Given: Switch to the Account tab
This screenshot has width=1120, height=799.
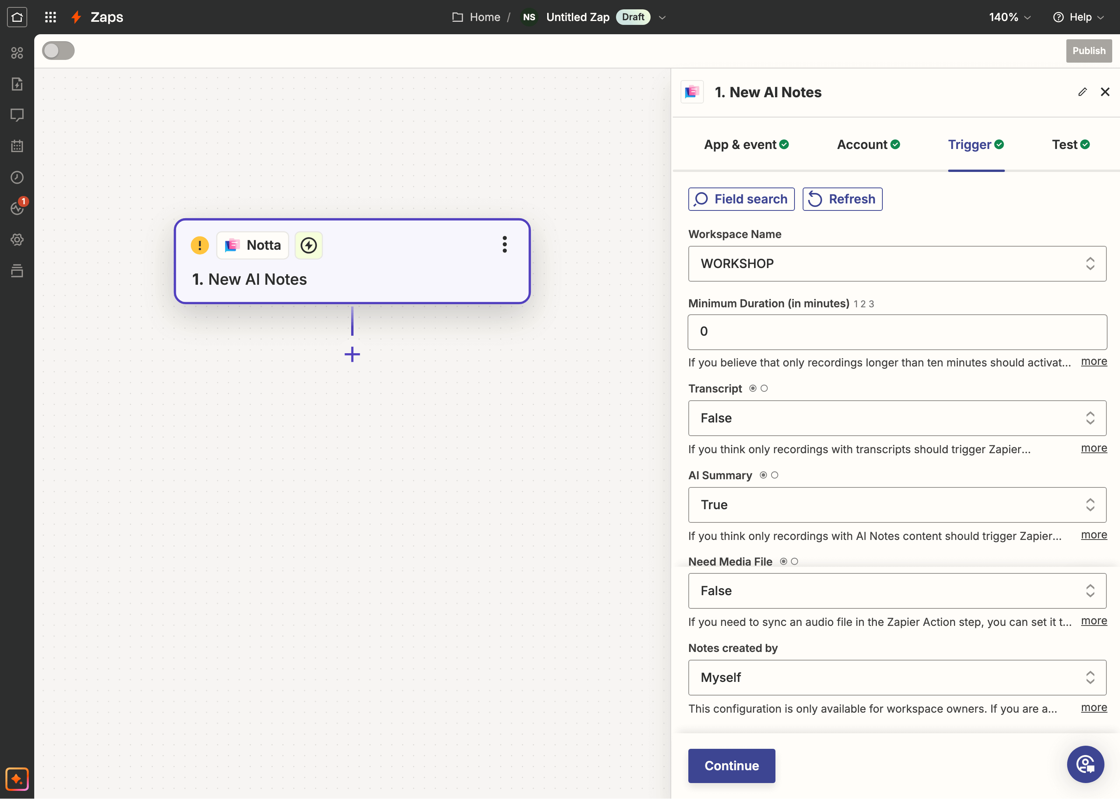Looking at the screenshot, I should tap(868, 145).
